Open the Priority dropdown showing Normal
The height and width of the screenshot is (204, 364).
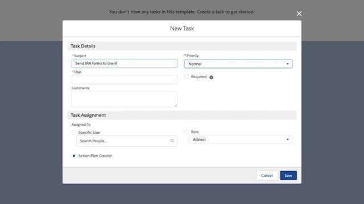click(238, 64)
